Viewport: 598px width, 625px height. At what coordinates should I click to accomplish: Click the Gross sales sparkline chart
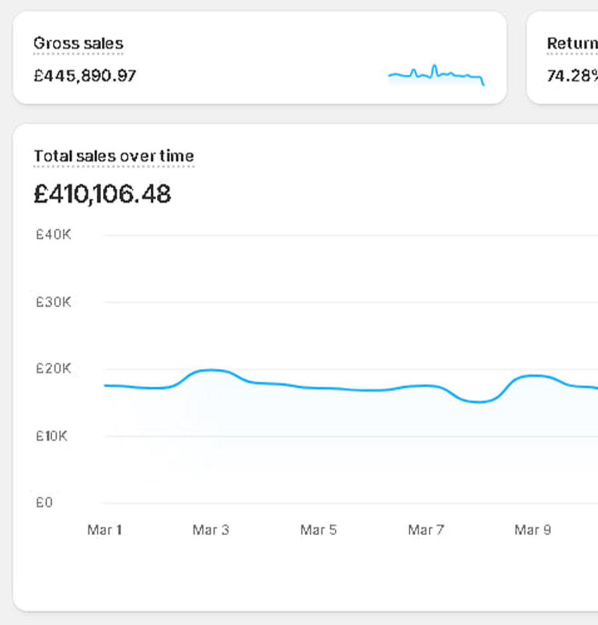coord(436,76)
